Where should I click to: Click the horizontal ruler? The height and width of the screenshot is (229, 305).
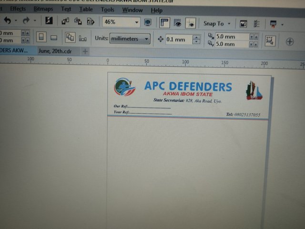[x=152, y=61]
